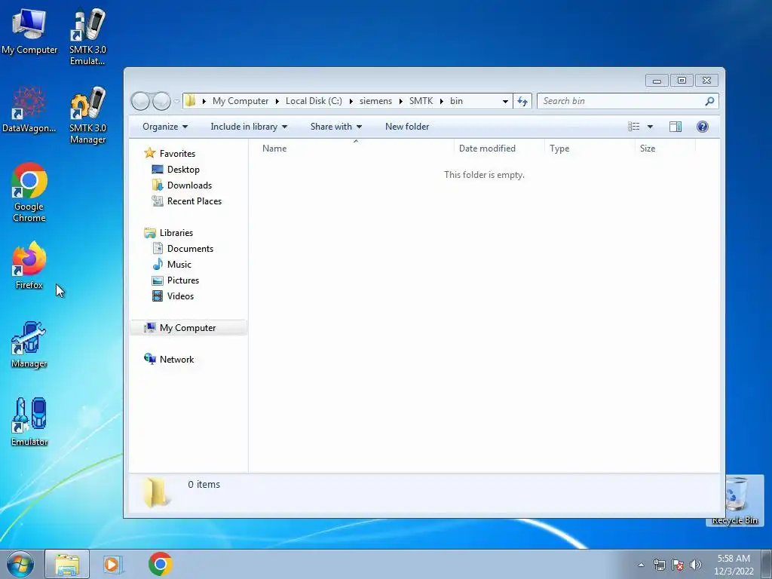Click My Computer in address breadcrumb

[x=240, y=101]
